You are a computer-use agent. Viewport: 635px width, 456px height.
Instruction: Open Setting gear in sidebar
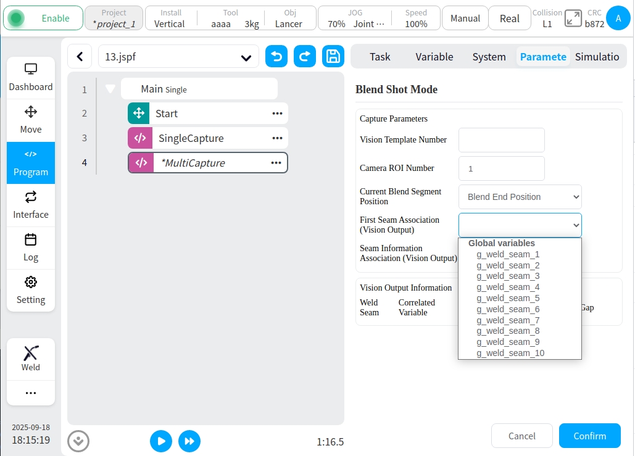pyautogui.click(x=31, y=290)
